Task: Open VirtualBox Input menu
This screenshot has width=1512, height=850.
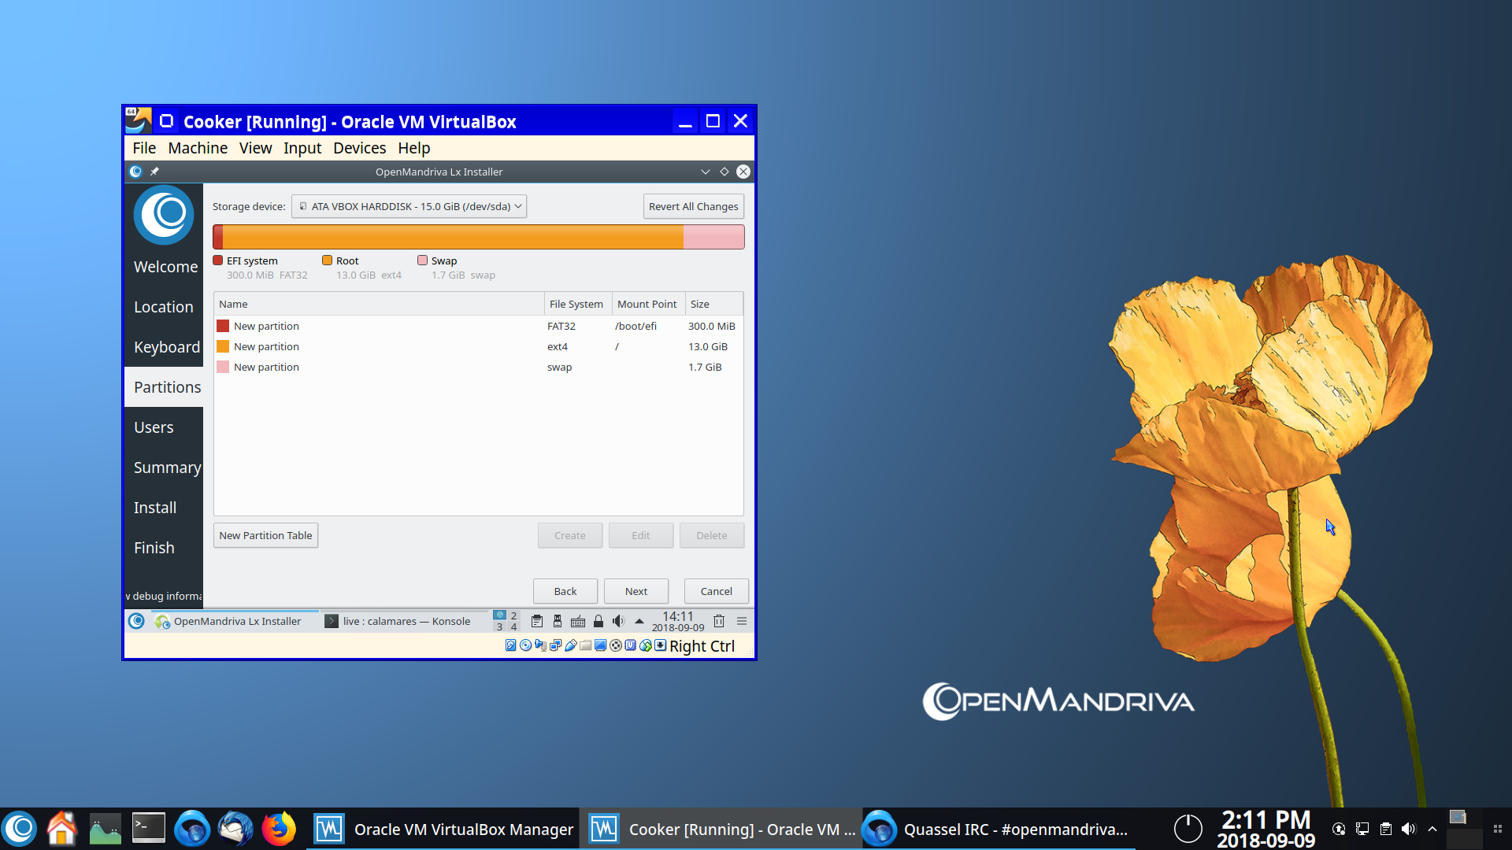Action: 302,148
